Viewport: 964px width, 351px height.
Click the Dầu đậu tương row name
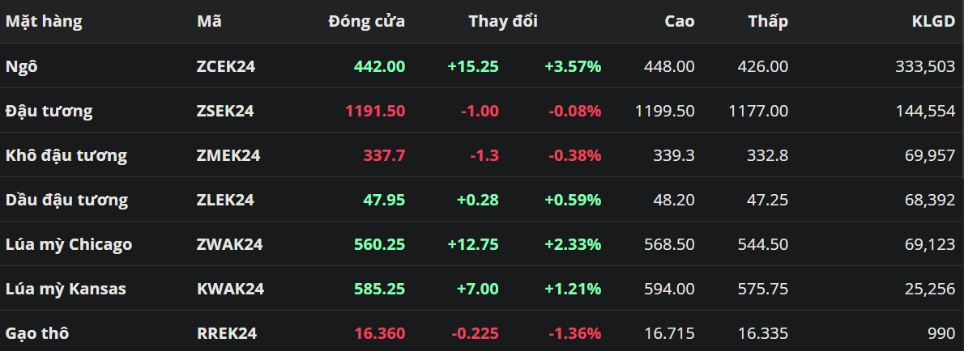tap(66, 200)
